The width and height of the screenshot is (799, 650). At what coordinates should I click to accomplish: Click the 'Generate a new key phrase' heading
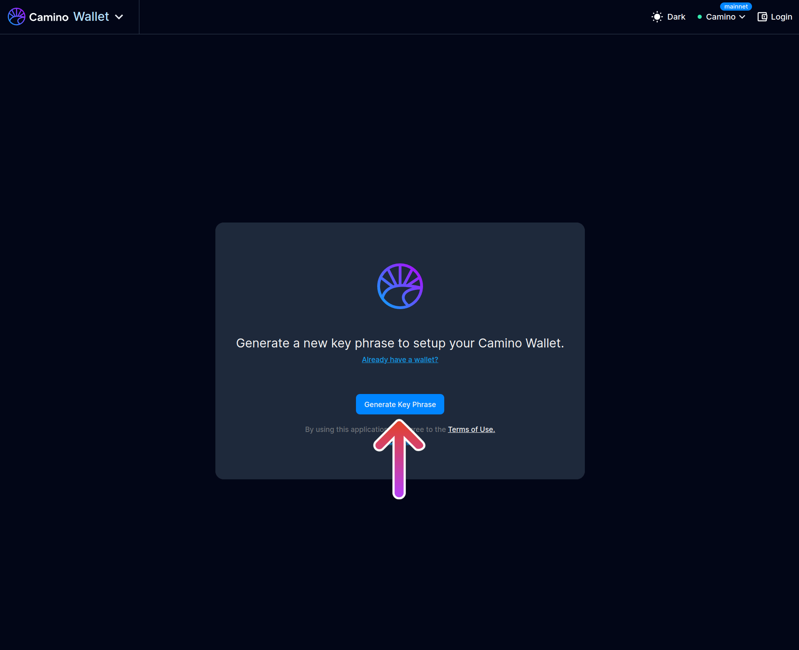[x=400, y=343]
